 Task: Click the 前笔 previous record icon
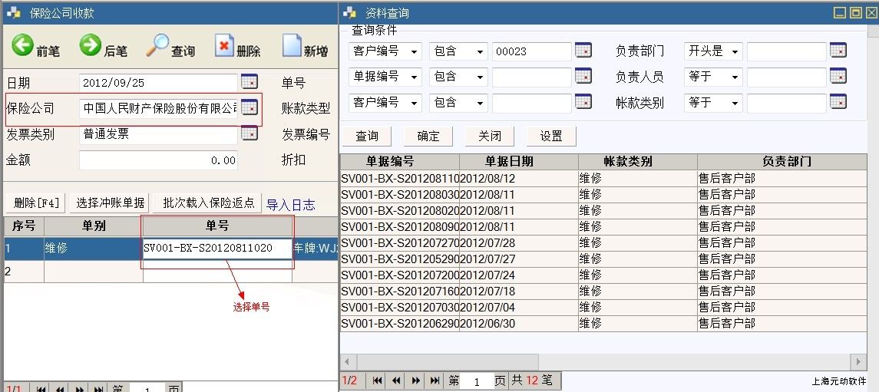[23, 46]
